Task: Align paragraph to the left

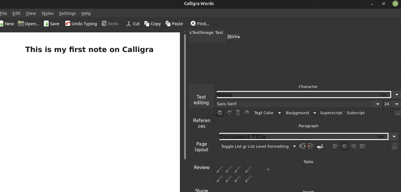Action: point(335,146)
